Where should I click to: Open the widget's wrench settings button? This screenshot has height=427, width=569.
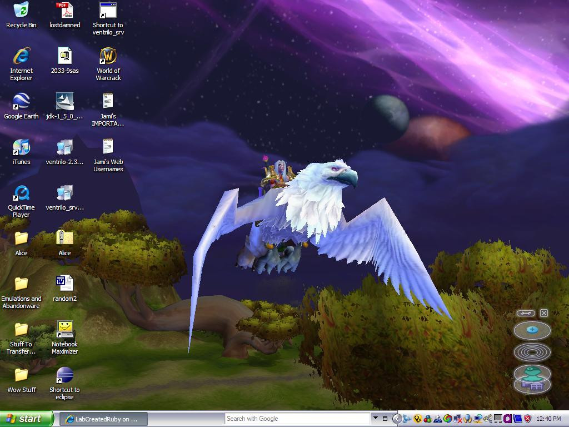point(526,313)
